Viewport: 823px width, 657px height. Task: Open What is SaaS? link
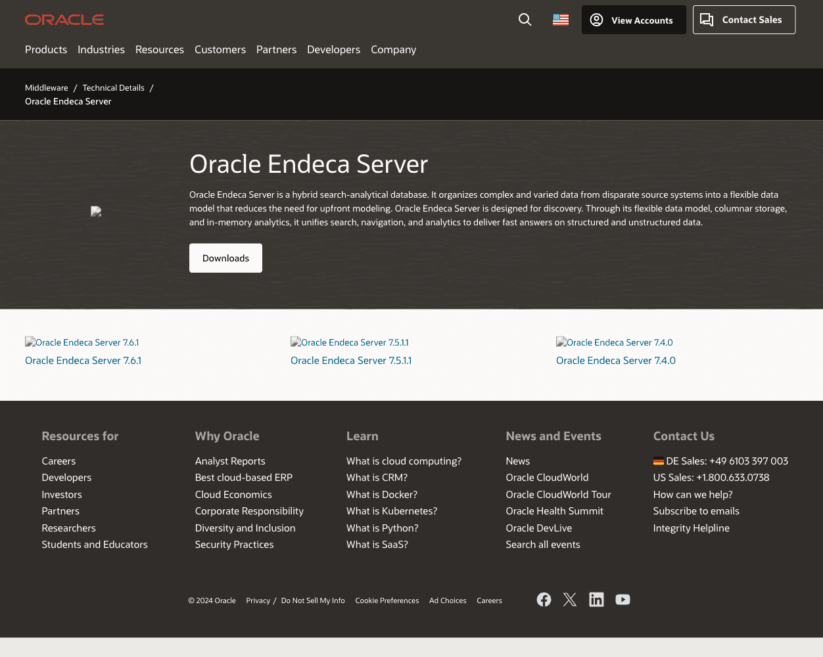pos(377,544)
